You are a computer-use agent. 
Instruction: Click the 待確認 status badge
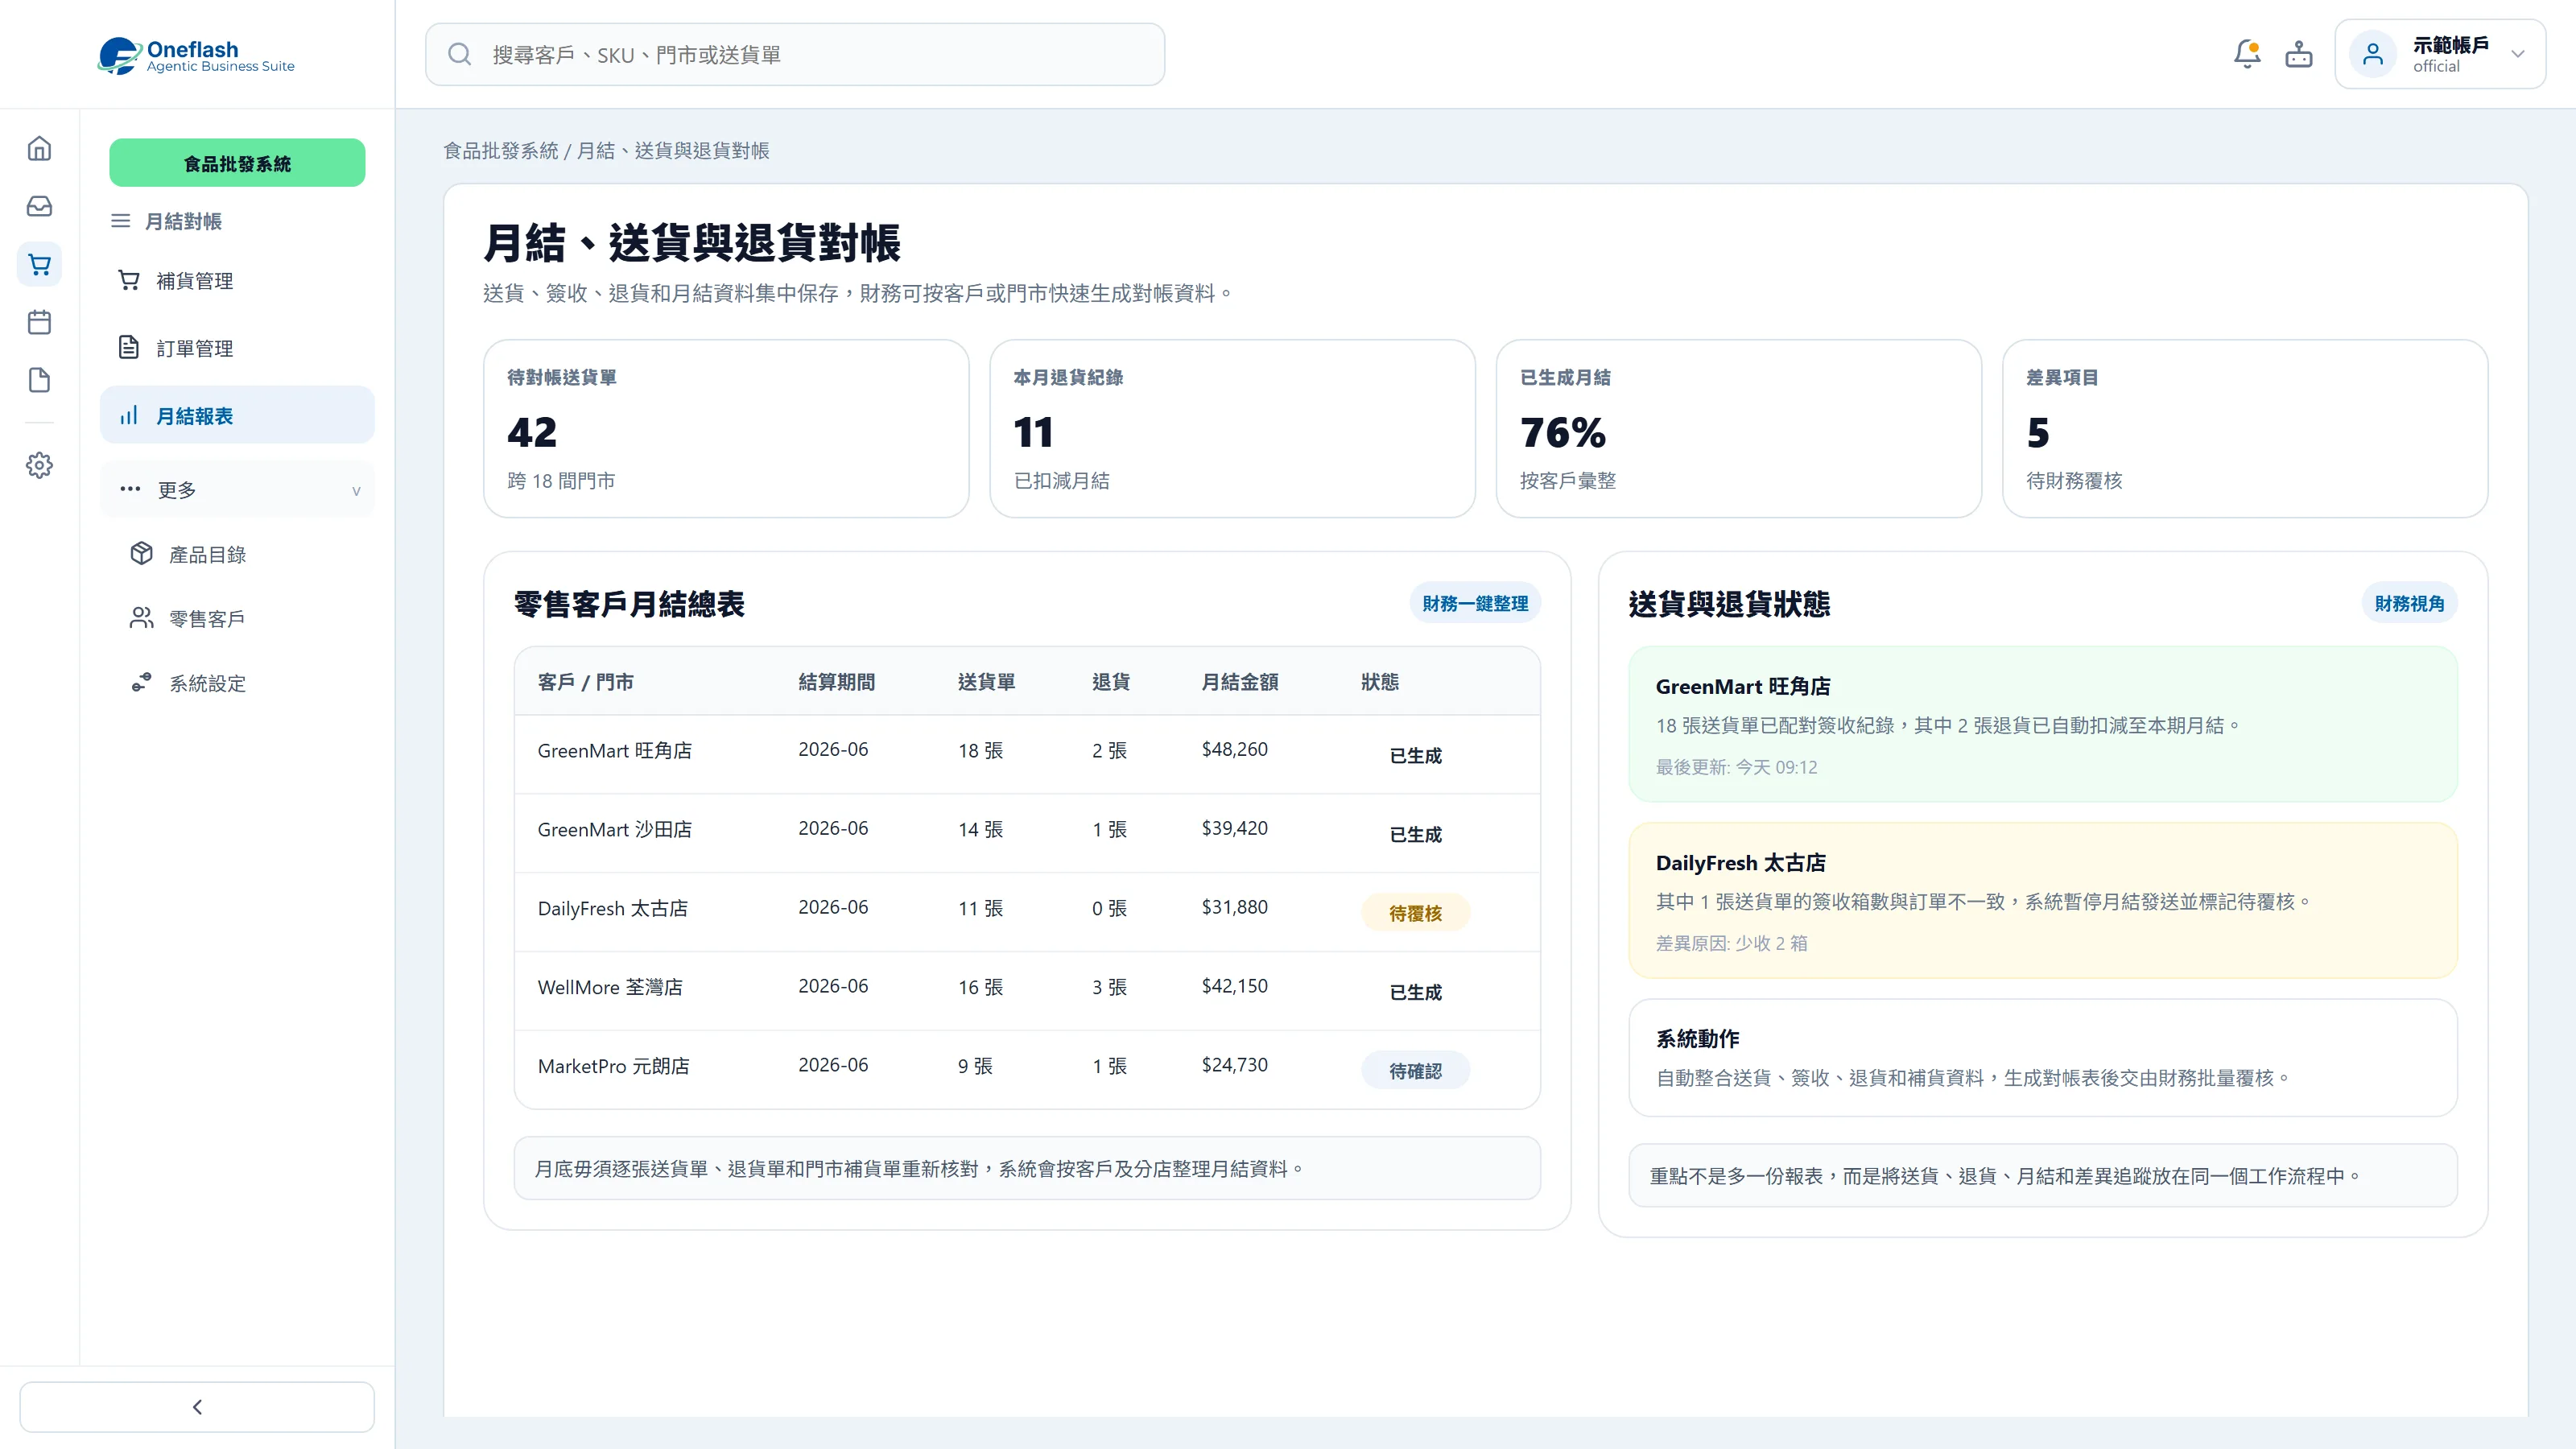pyautogui.click(x=1415, y=1071)
